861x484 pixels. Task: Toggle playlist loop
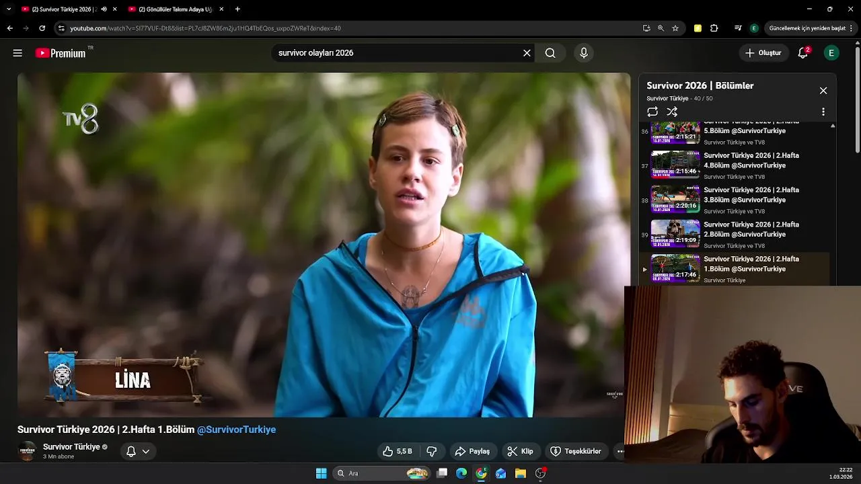[x=652, y=112]
